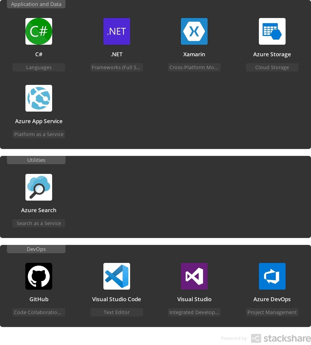The width and height of the screenshot is (311, 345).
Task: Open the Languages category tag
Action: click(39, 67)
